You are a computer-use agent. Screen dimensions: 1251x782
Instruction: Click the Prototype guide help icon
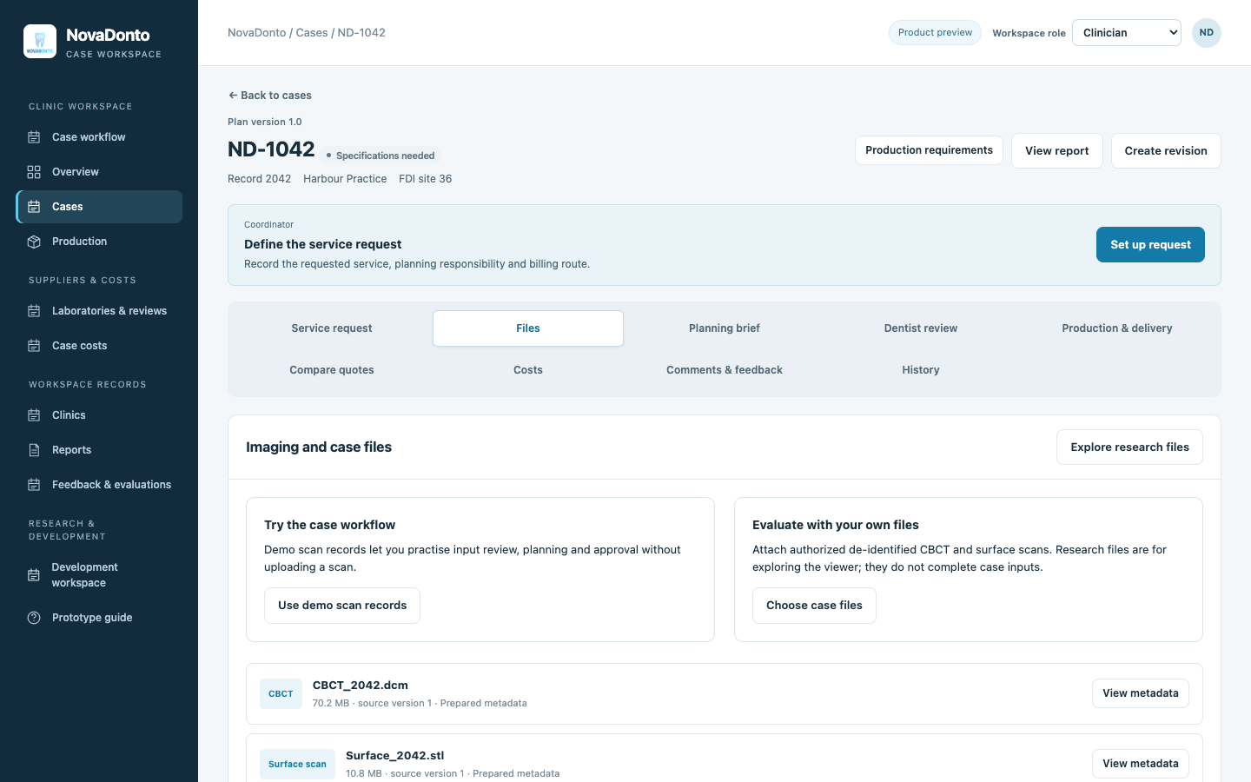coord(34,618)
